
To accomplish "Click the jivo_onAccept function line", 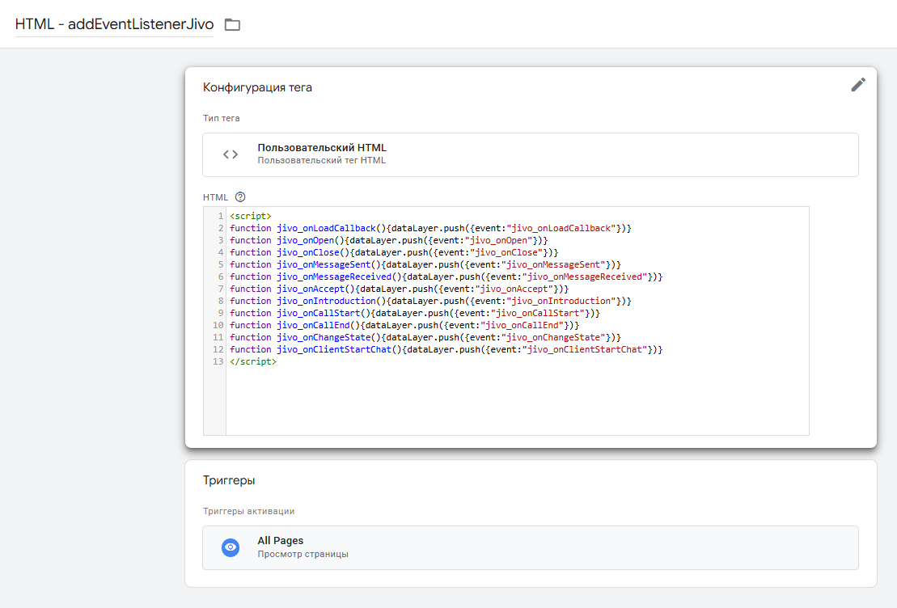I will point(399,289).
